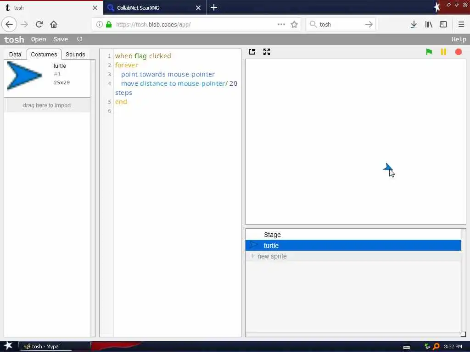This screenshot has height=352, width=470.
Task: Open the hamburger browser menu
Action: (461, 24)
